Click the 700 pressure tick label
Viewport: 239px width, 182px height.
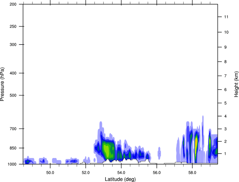(x=13, y=129)
